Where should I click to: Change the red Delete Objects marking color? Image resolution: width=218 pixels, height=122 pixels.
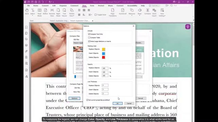pyautogui.click(x=104, y=57)
